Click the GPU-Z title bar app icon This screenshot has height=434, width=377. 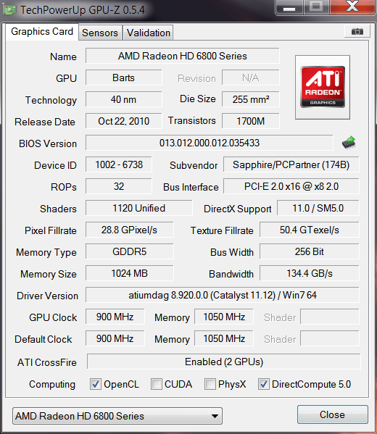click(x=10, y=9)
